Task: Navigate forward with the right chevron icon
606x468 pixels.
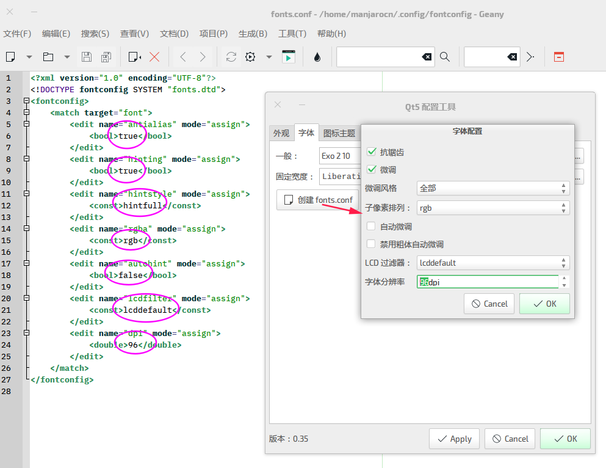Action: tap(203, 57)
